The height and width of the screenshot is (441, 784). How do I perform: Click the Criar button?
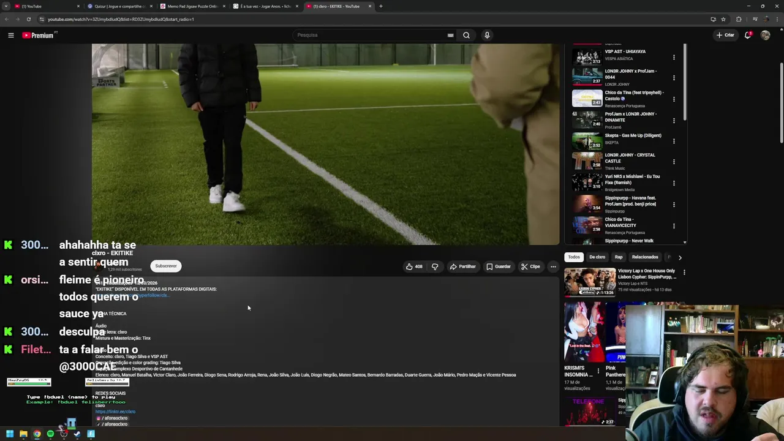[725, 35]
